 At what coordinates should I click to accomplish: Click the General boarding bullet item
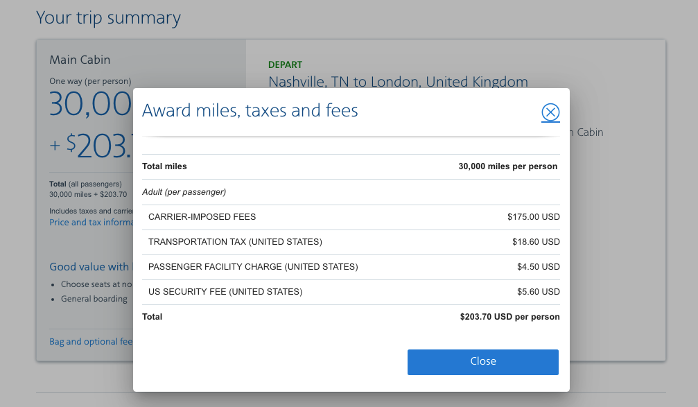(x=94, y=299)
